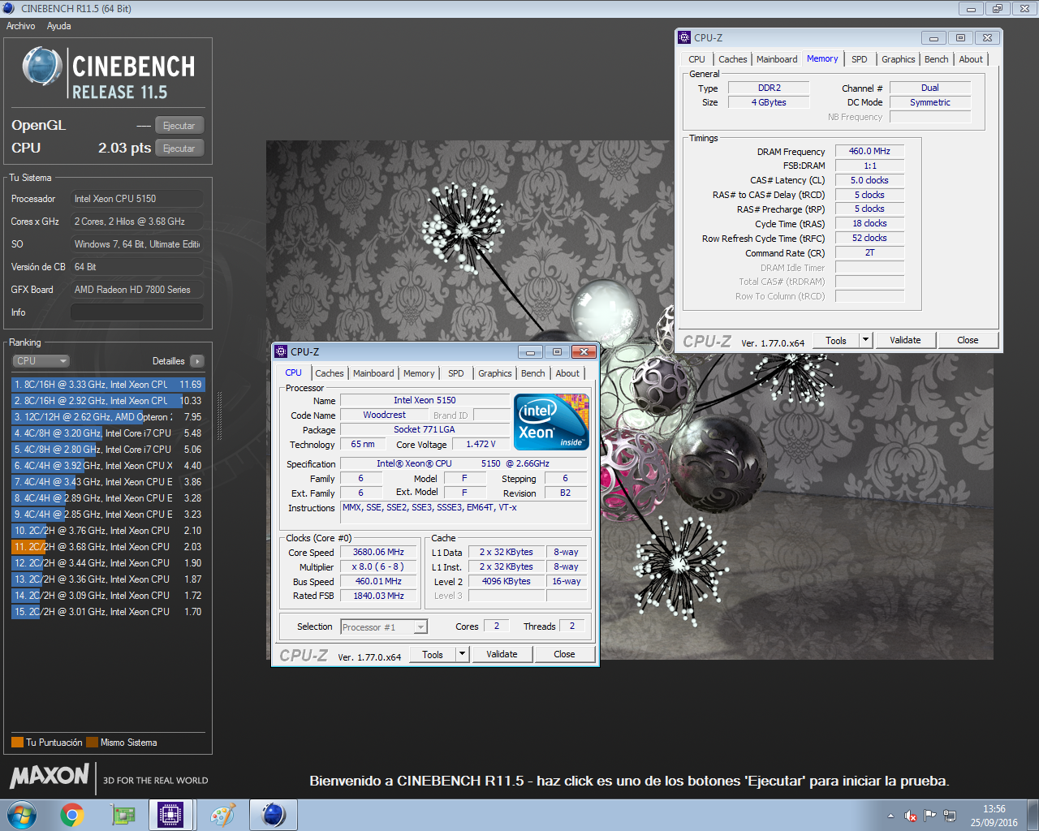
Task: Click Tools button in Memory CPU-Z window
Action: click(x=836, y=341)
